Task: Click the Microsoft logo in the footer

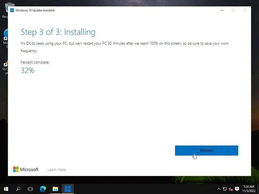Action: click(26, 169)
